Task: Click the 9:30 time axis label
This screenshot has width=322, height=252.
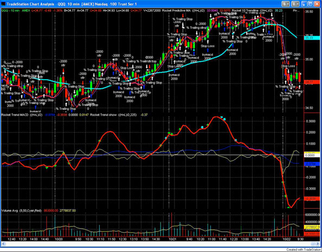Action: pos(300,239)
